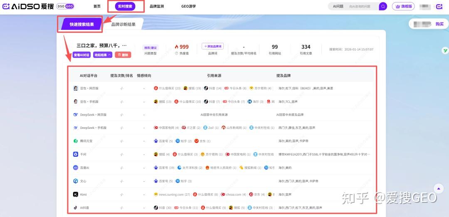This screenshot has height=217, width=449.
Task: Click 添加品牌词 button
Action: [212, 46]
